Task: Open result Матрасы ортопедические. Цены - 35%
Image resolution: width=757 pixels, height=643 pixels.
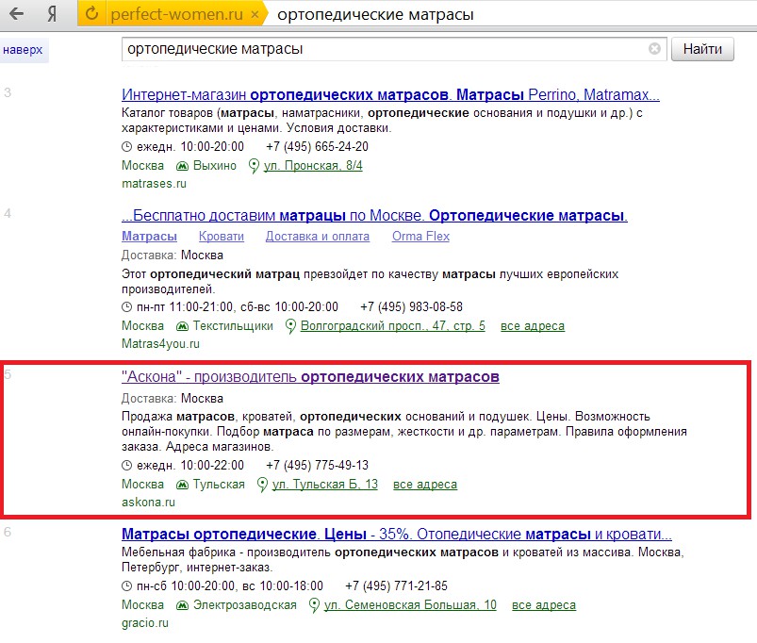Action: point(396,534)
